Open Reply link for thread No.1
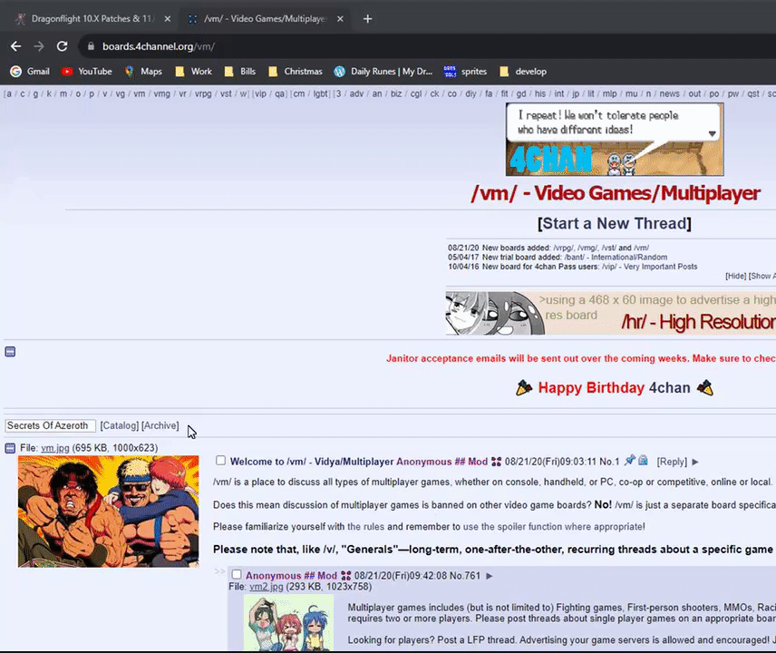The width and height of the screenshot is (776, 653). point(672,462)
